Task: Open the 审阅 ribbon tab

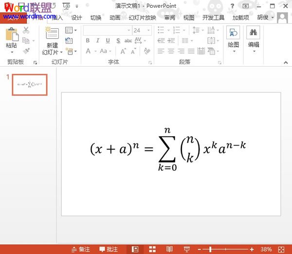Action: click(x=170, y=18)
